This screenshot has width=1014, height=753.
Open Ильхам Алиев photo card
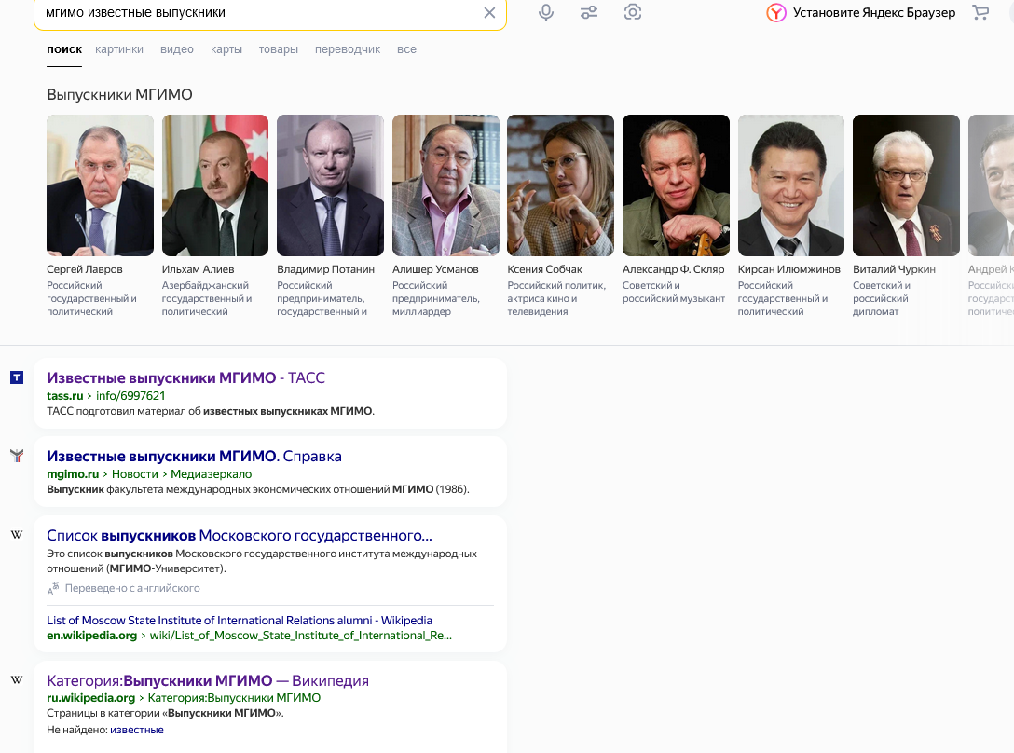(x=215, y=185)
